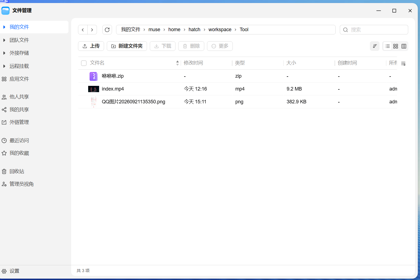Go back with the left arrow button
Image resolution: width=420 pixels, height=280 pixels.
tap(83, 30)
